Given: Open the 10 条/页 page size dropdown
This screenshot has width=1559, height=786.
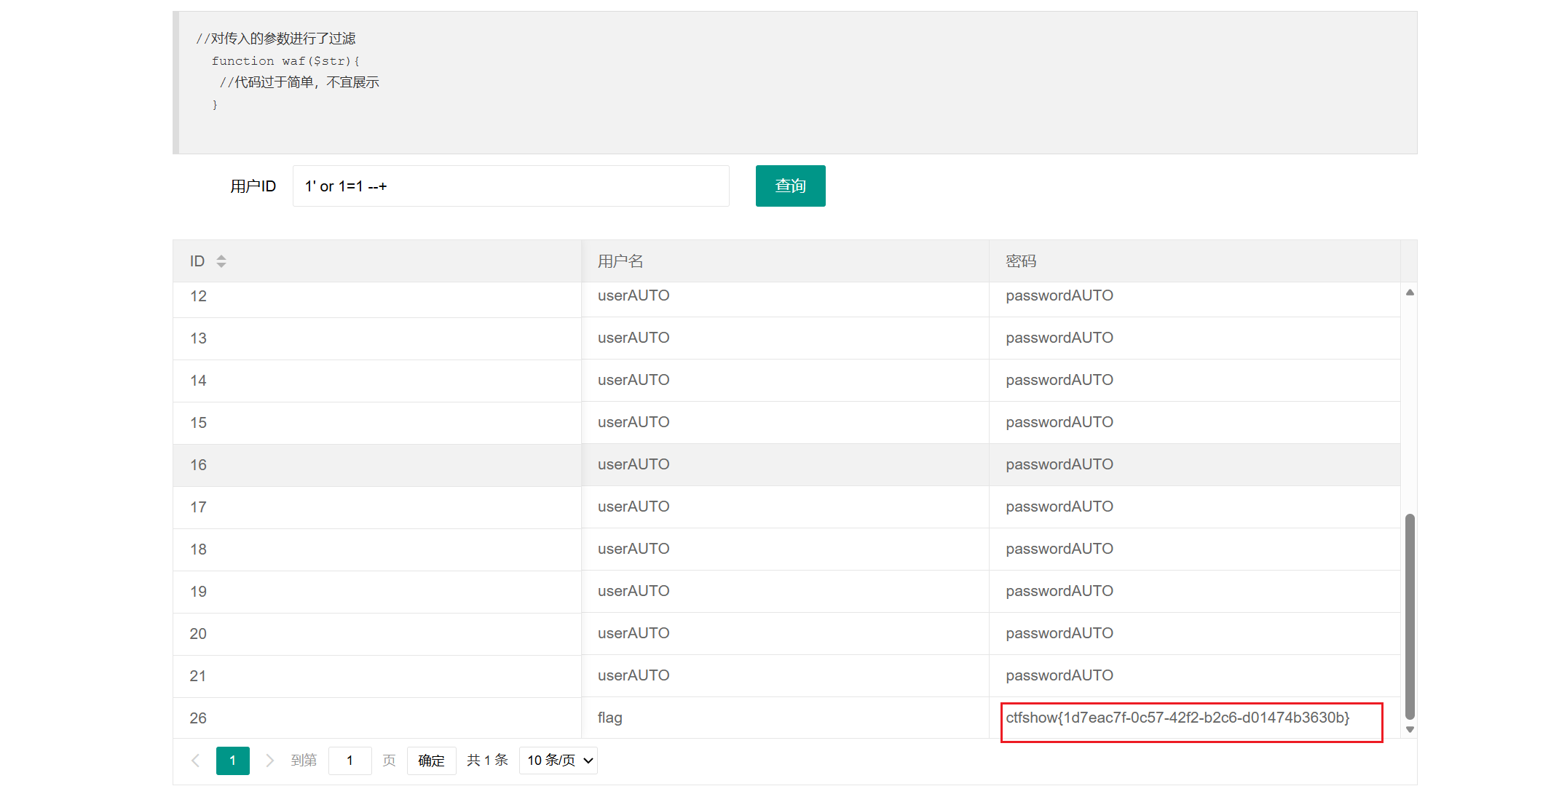Looking at the screenshot, I should pos(559,761).
